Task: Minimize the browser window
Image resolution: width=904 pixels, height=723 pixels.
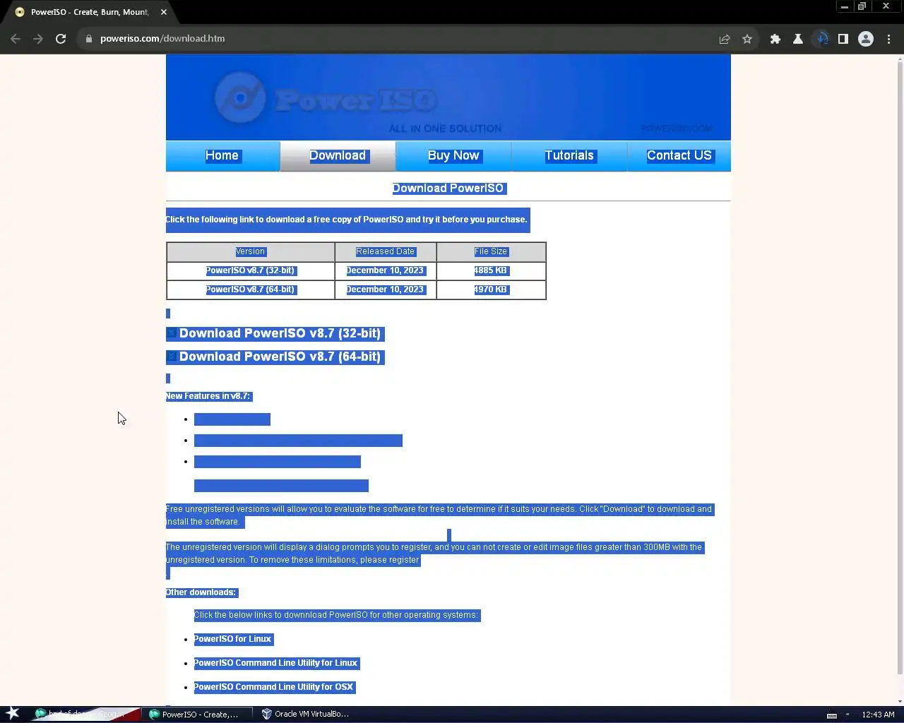Action: 844,6
